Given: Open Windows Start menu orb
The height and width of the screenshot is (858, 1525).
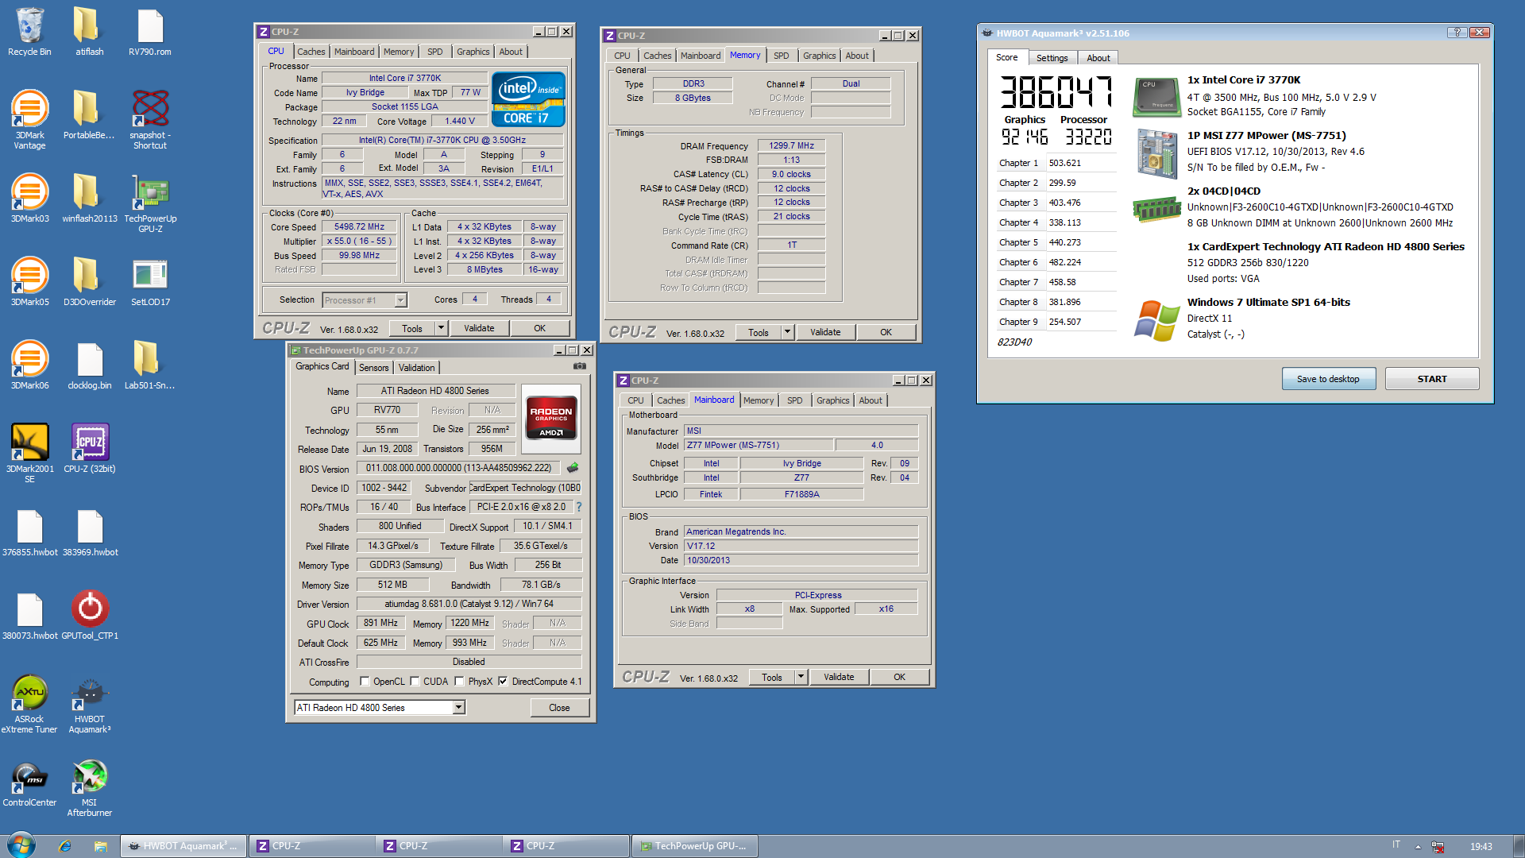Looking at the screenshot, I should [21, 845].
